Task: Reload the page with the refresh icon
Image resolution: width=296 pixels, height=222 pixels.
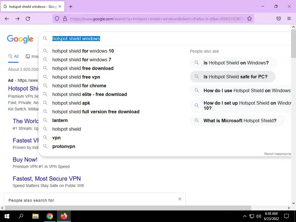Action: point(28,18)
